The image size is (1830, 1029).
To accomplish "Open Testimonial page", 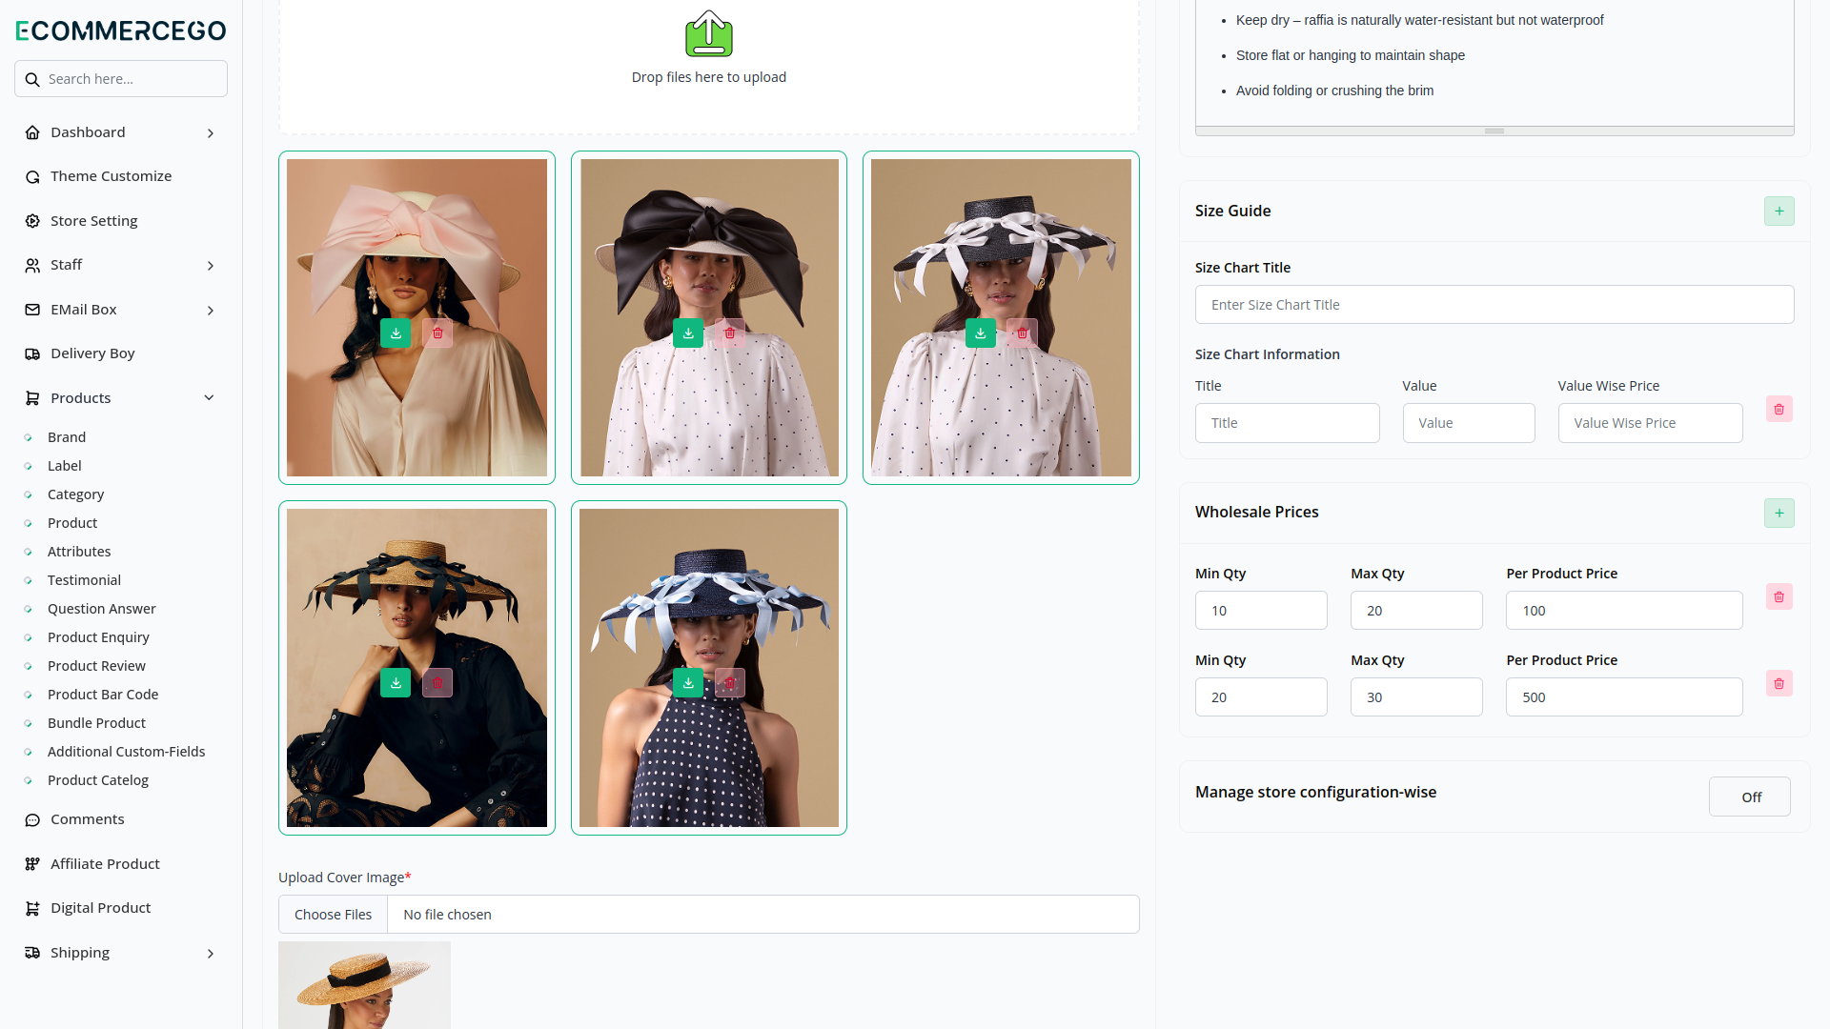I will [84, 580].
